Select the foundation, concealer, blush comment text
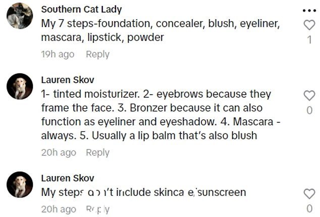The height and width of the screenshot is (217, 320). tap(161, 30)
